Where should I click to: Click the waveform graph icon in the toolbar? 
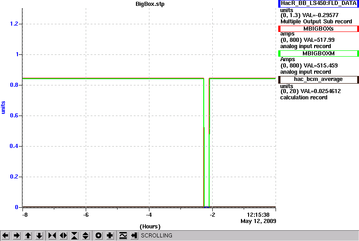(x=123, y=236)
